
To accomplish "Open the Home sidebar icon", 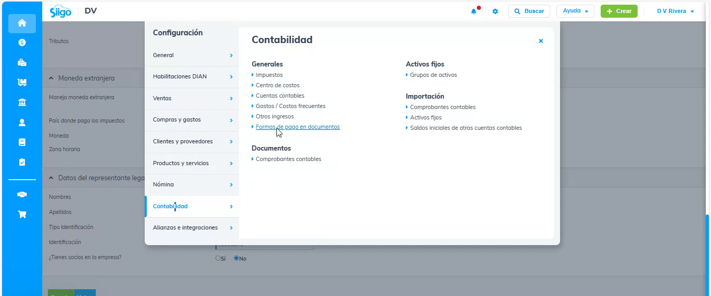I will click(x=22, y=23).
